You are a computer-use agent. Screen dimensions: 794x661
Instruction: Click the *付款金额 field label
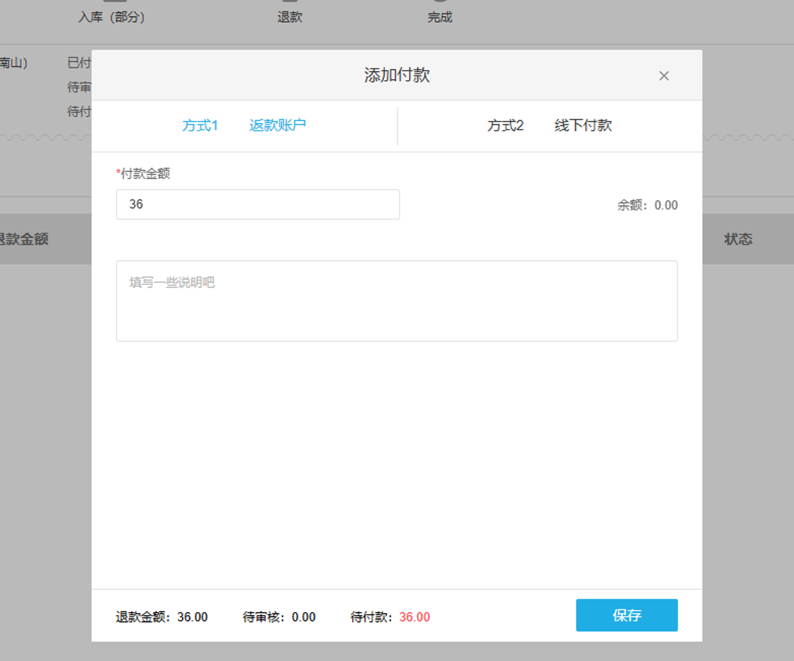pos(144,173)
